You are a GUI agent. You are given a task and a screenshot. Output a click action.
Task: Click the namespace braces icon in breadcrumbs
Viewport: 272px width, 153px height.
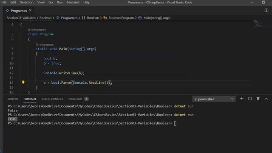(x=83, y=18)
